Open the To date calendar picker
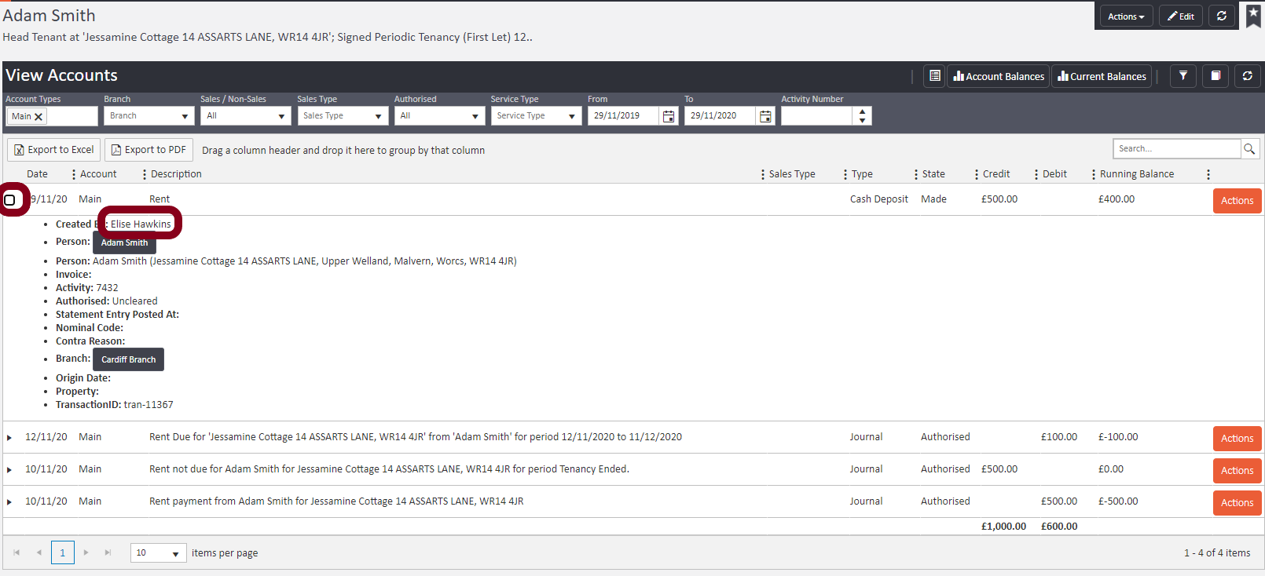Image resolution: width=1265 pixels, height=576 pixels. tap(765, 116)
